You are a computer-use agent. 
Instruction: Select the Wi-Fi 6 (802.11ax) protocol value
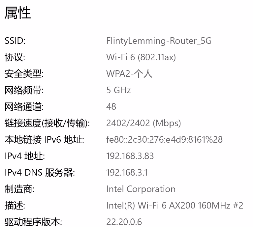point(141,57)
